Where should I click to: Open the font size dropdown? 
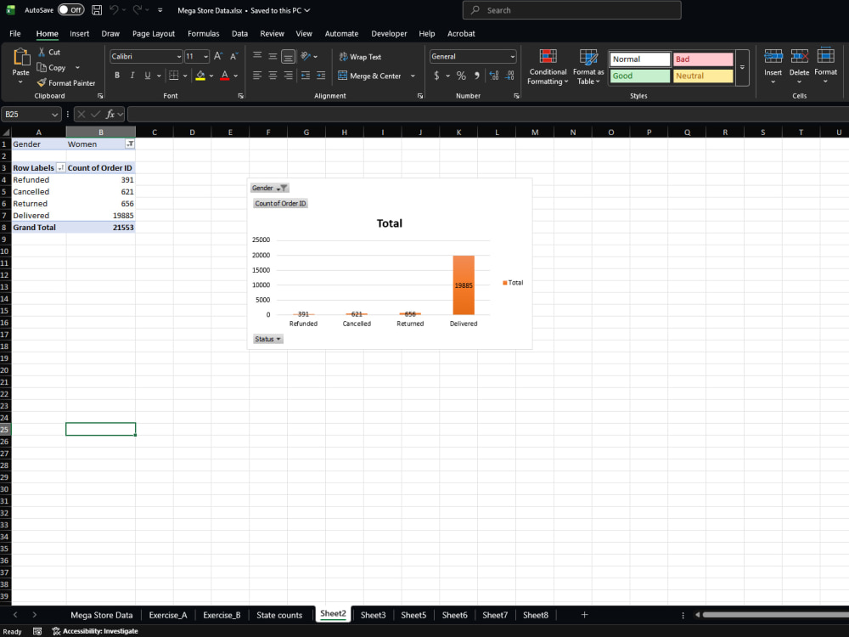[x=205, y=56]
